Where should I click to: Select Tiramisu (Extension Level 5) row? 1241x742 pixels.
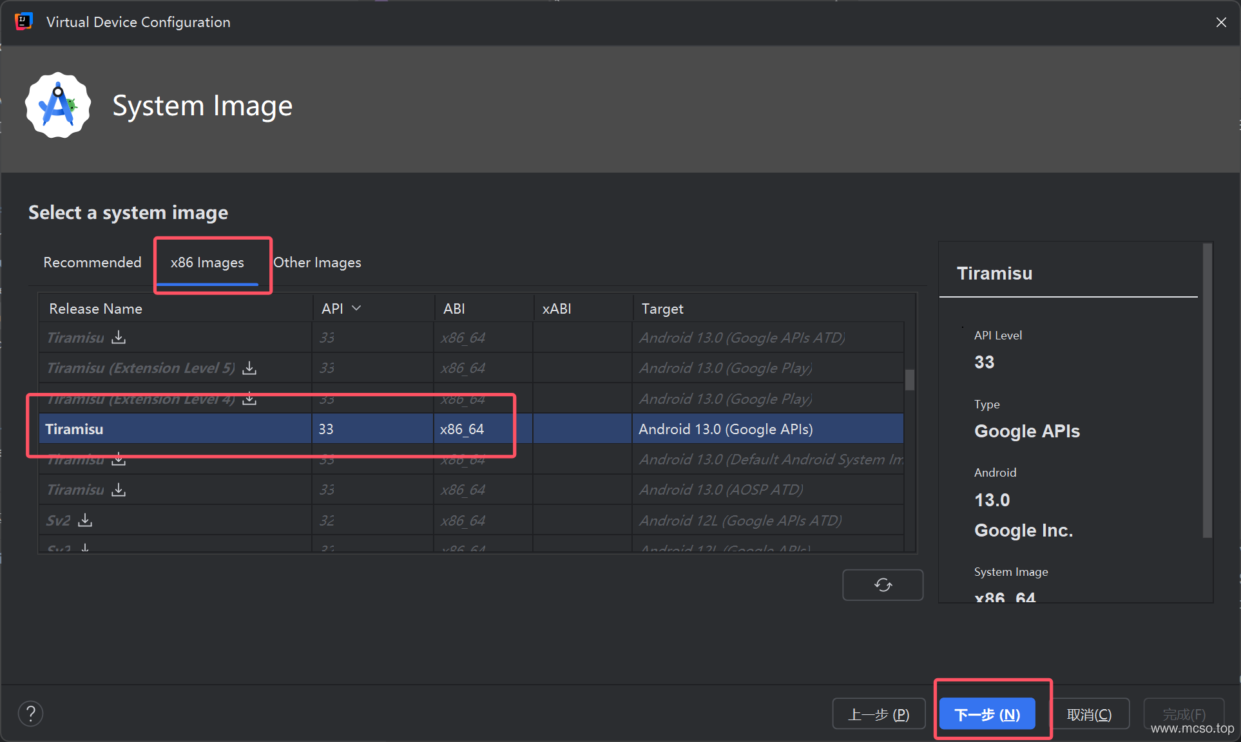(471, 368)
